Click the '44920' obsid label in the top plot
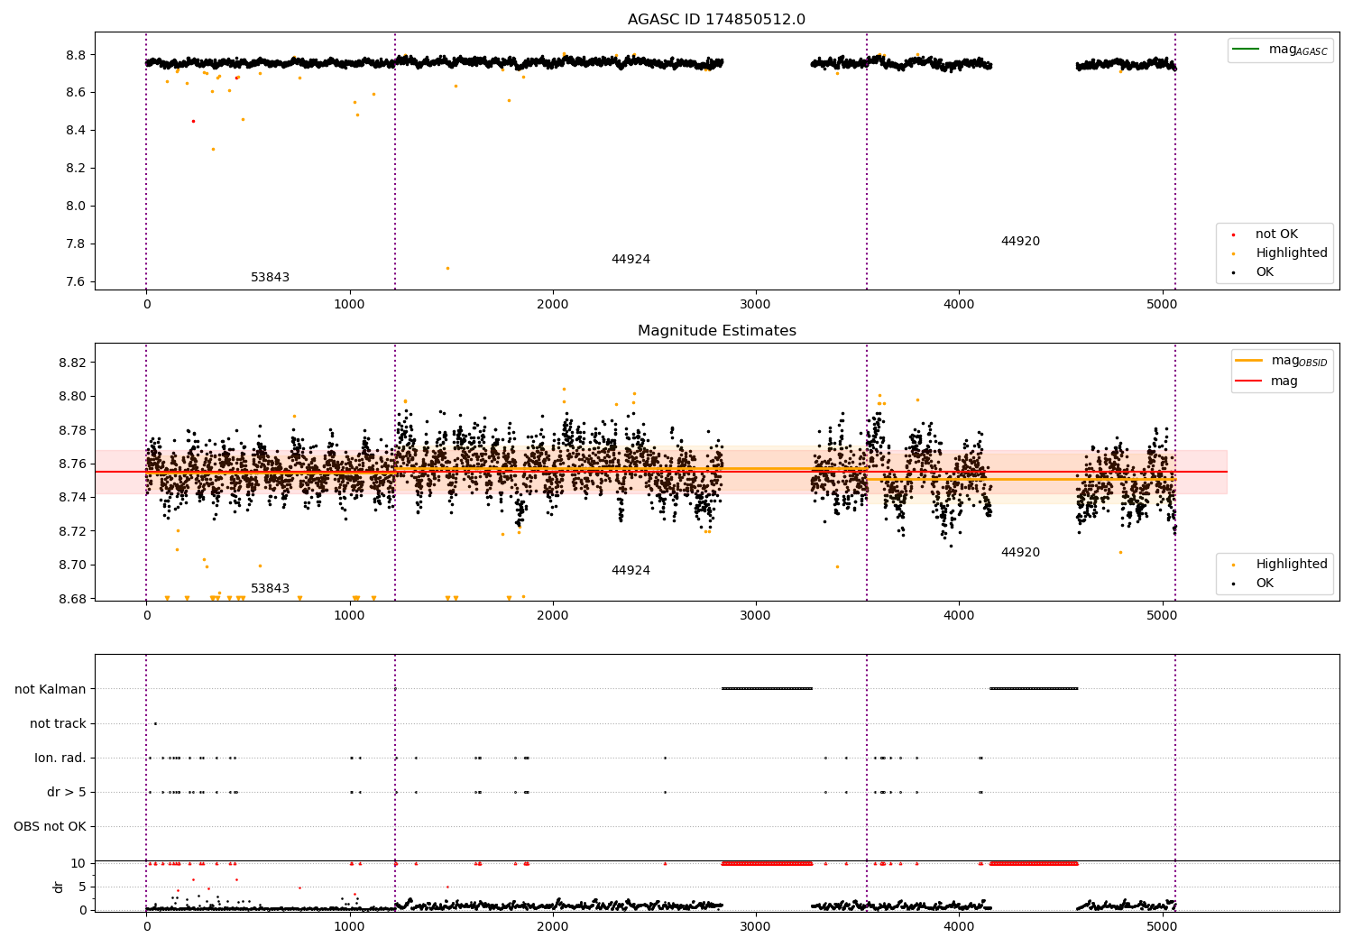The height and width of the screenshot is (947, 1353). pyautogui.click(x=1020, y=242)
